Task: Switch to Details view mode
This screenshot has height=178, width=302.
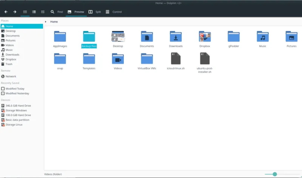Action: [43, 12]
